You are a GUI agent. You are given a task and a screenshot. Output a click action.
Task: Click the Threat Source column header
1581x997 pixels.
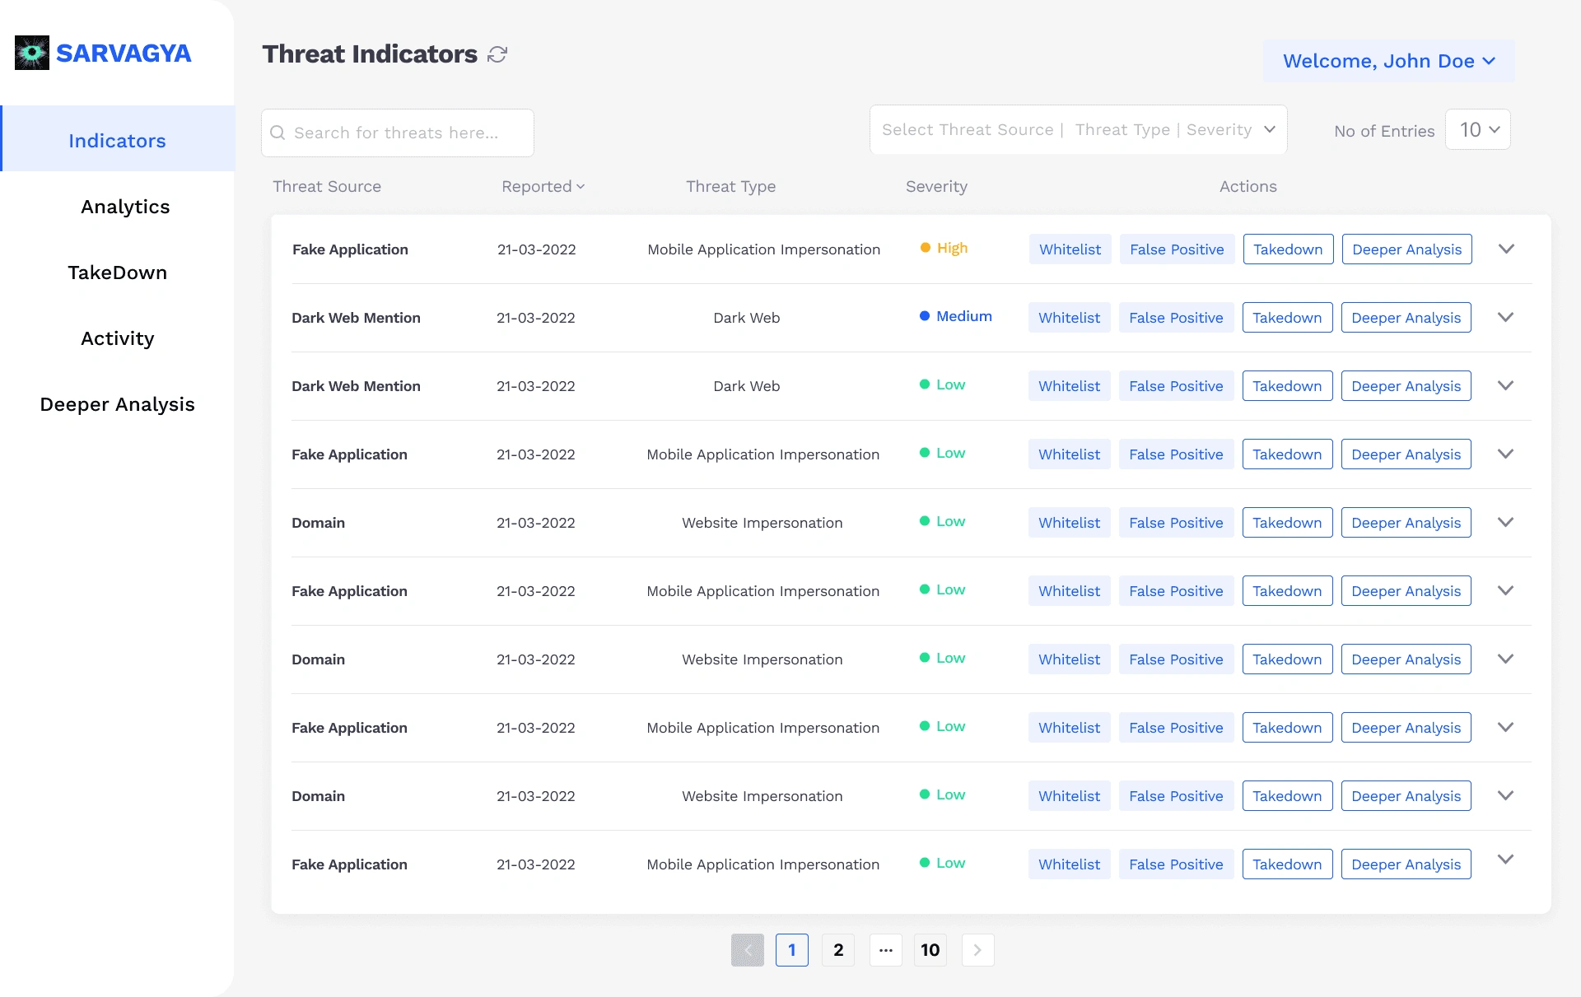pyautogui.click(x=327, y=186)
